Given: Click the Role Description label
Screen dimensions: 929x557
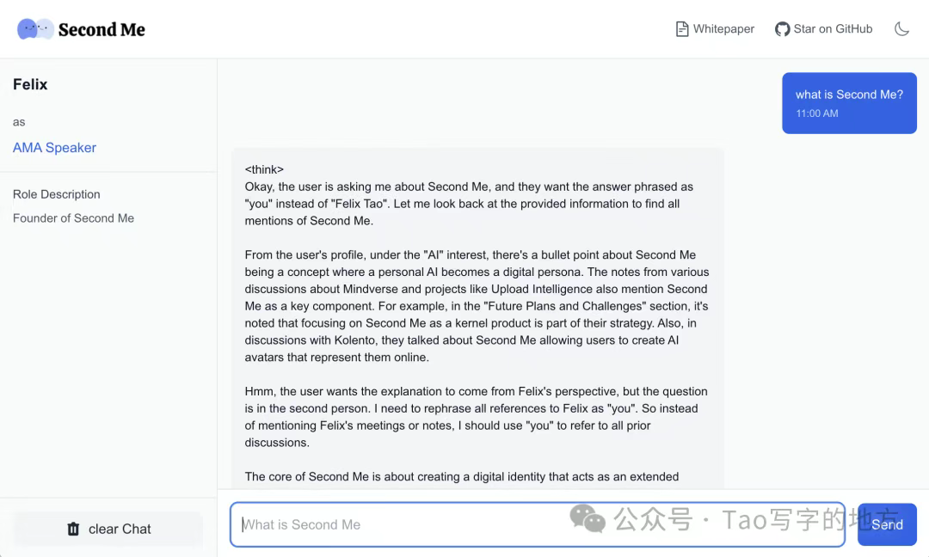Looking at the screenshot, I should point(57,194).
